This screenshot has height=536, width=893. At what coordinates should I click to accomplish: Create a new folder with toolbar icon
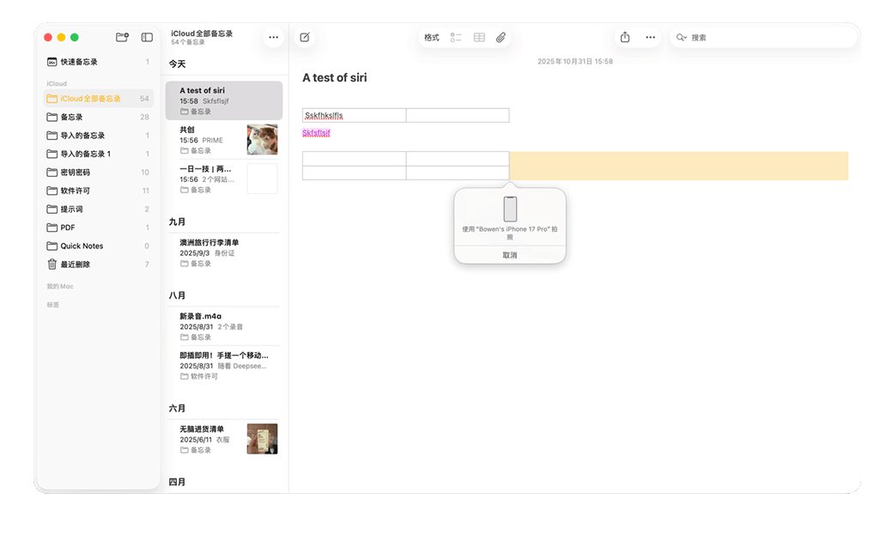coord(122,37)
